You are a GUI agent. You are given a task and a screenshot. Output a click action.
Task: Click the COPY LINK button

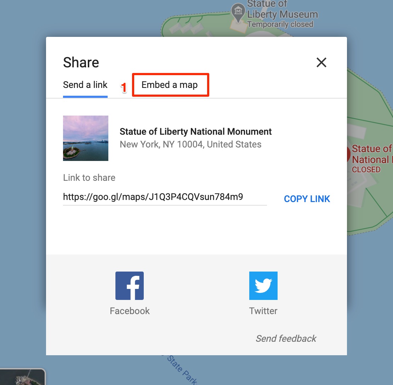point(307,199)
